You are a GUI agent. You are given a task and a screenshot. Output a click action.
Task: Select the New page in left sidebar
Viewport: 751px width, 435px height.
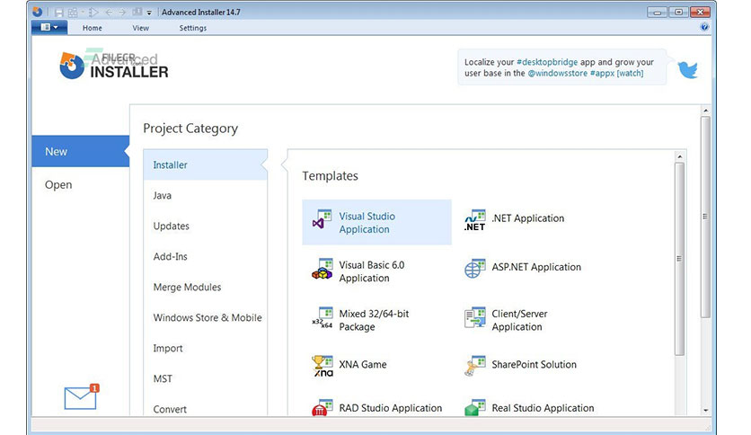coord(81,151)
